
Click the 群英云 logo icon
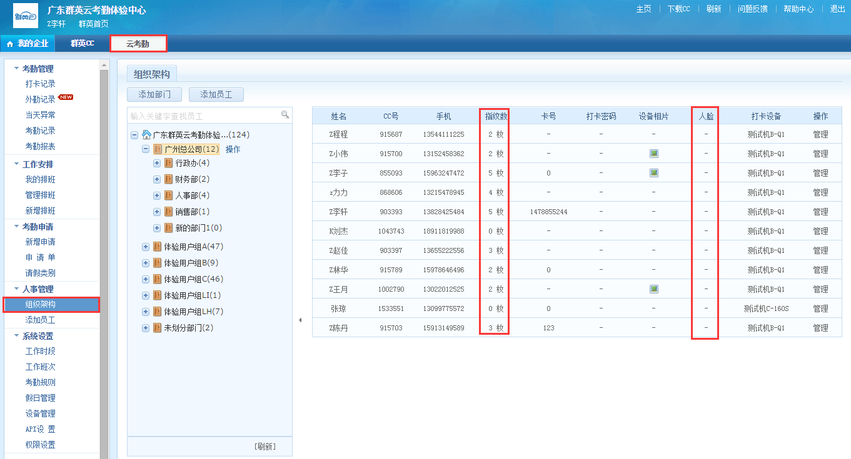click(x=26, y=16)
